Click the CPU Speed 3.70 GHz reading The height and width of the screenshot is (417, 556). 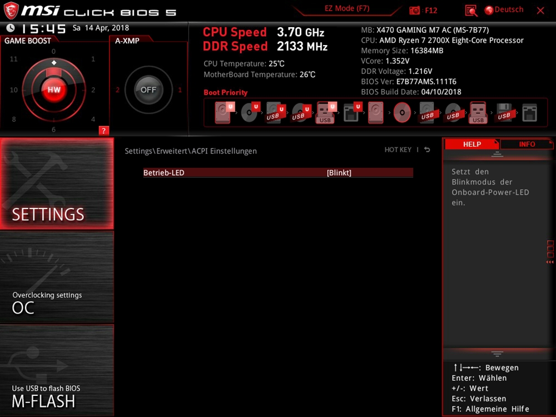[264, 32]
